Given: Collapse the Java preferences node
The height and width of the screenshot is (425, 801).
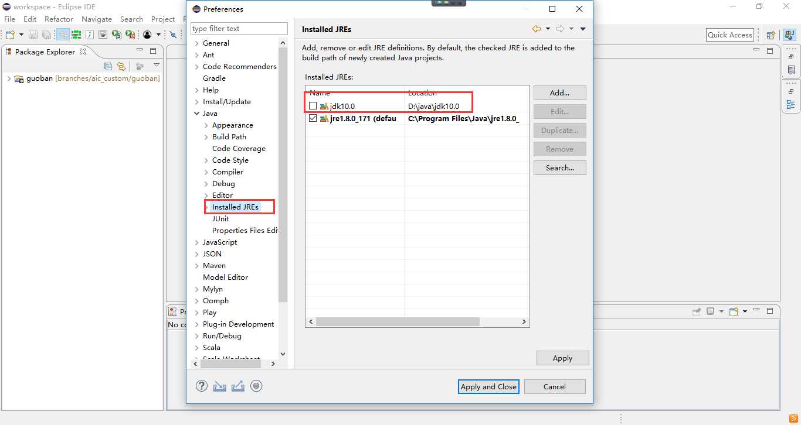Looking at the screenshot, I should click(197, 114).
